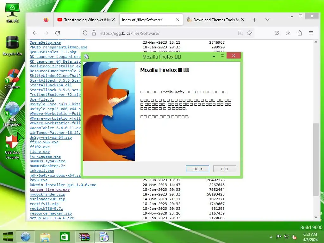
Task: Open the UserTile.7z link
Action: point(42,99)
